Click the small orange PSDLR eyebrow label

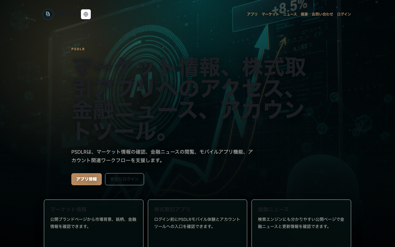pos(78,49)
